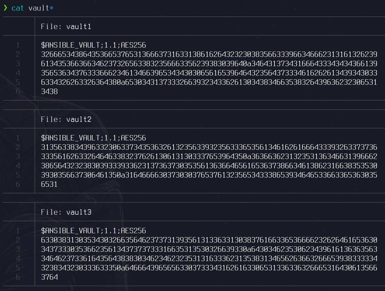This screenshot has height=291, width=385.
Task: Click the 'vault' argument in the command line
Action: point(39,8)
